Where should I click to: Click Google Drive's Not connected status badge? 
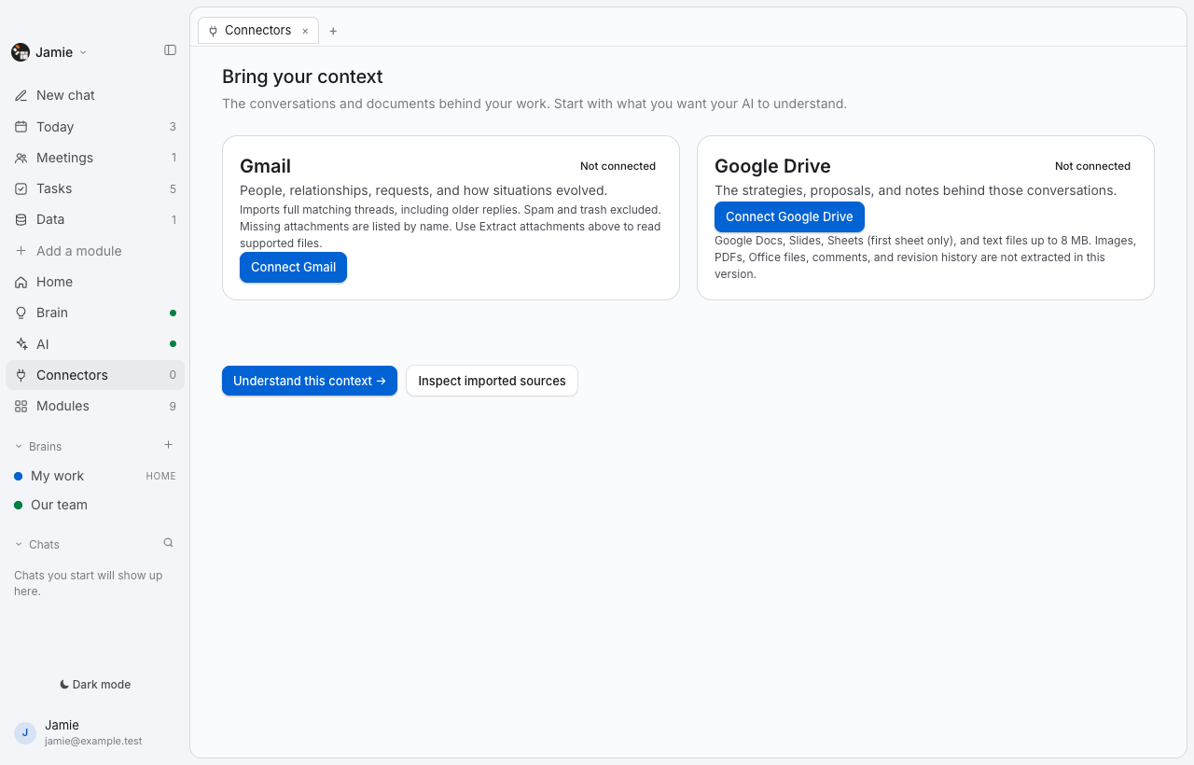click(1092, 166)
